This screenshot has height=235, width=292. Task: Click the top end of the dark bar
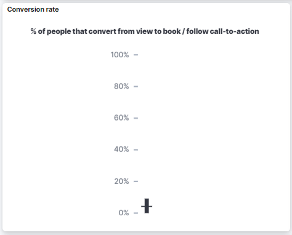147,200
